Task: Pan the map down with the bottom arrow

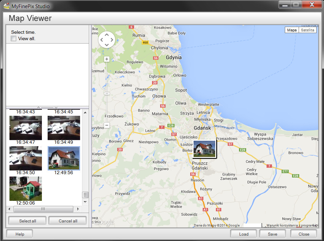Action: [x=107, y=45]
